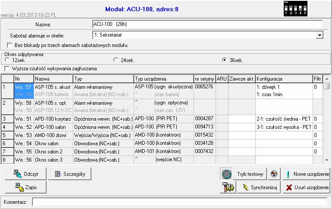Click the round test mode indicator icon
Viewport: 332px width, 209px height.
pos(226,174)
